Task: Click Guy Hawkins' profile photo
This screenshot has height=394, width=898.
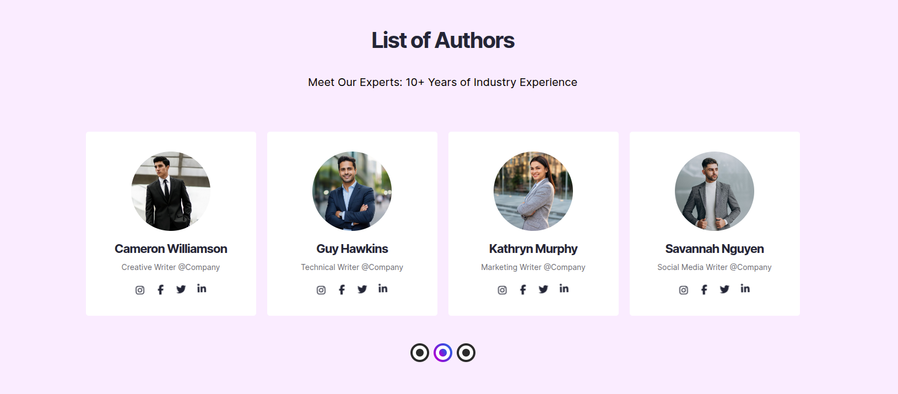Action: pyautogui.click(x=352, y=191)
